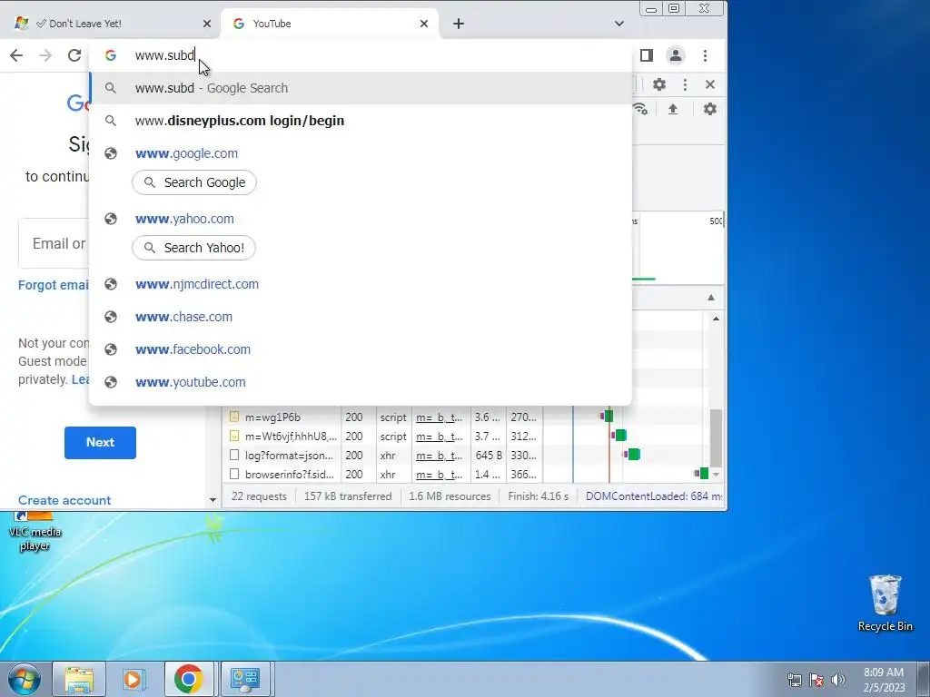Open initiator link of m=wg1P6b row
The width and height of the screenshot is (930, 697).
pyautogui.click(x=439, y=417)
